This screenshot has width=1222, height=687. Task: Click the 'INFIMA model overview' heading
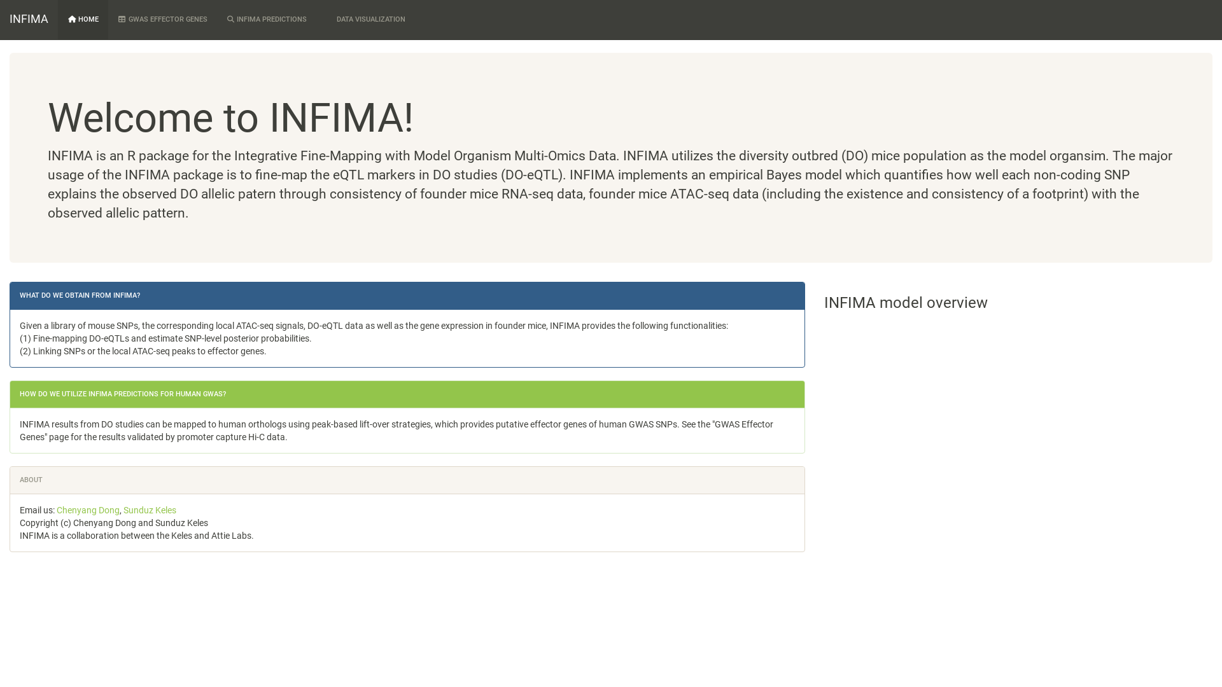click(906, 303)
